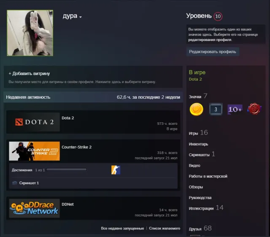The image size is (270, 237).
Task: Open the DDrace Network game banner
Action: [x=34, y=208]
